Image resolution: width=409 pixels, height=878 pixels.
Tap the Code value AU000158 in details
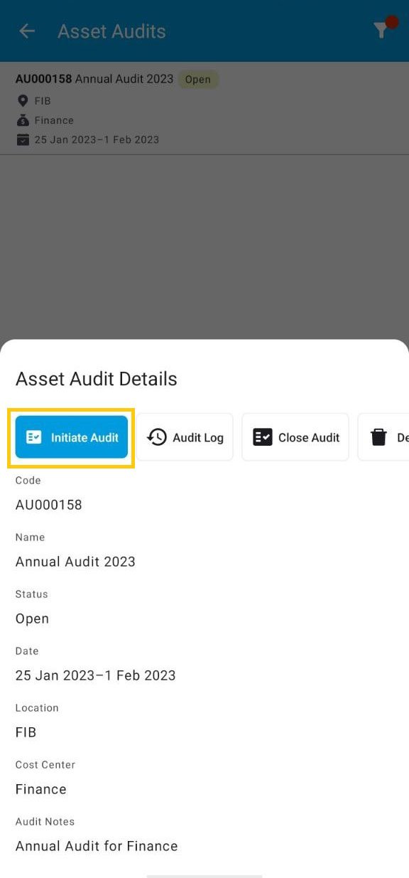48,505
